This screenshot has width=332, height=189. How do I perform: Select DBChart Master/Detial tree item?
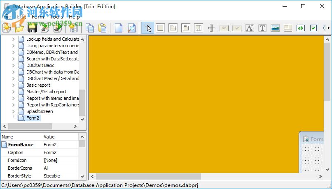(x=52, y=78)
